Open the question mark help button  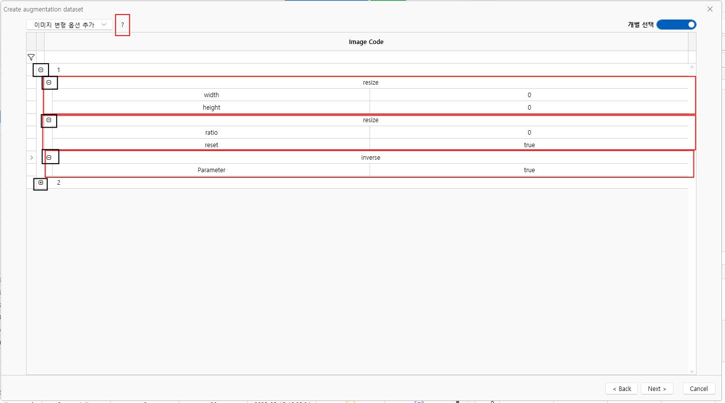tap(123, 25)
